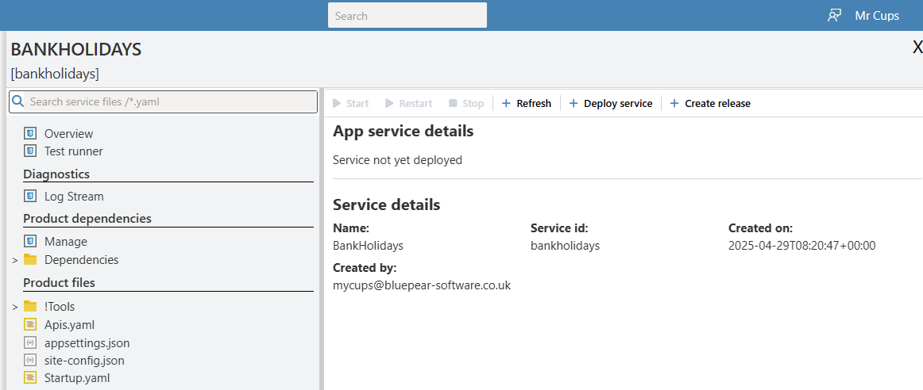
Task: Open the !Tools folder
Action: 60,307
